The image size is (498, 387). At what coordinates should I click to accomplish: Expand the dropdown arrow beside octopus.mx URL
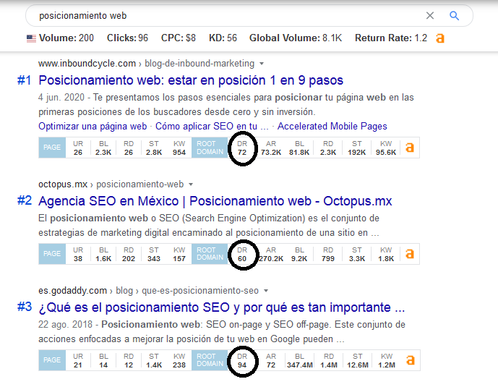tap(191, 184)
